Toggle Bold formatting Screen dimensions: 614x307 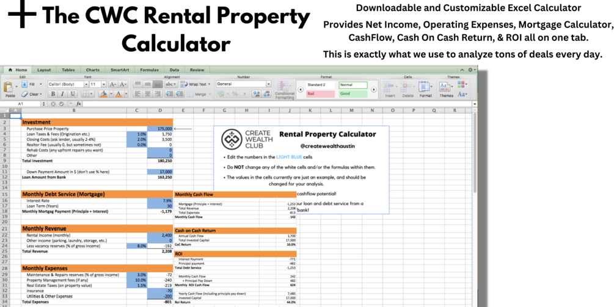click(52, 94)
